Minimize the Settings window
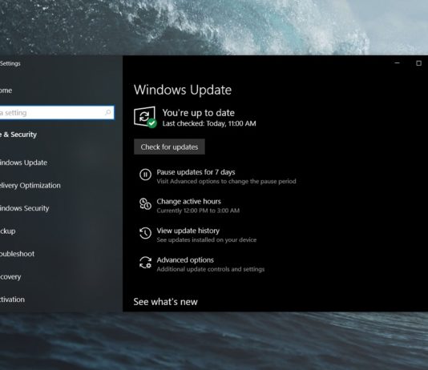Screen dimensions: 428x370 (x=398, y=63)
